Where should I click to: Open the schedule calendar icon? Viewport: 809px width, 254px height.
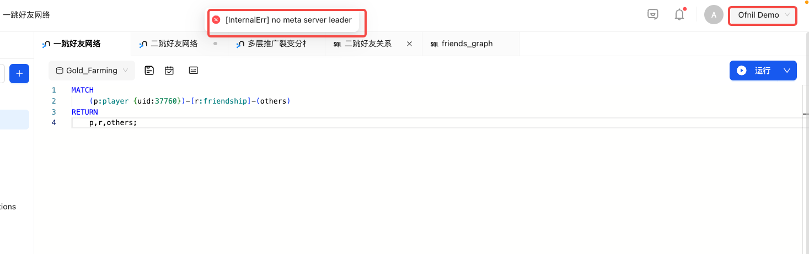coord(169,71)
